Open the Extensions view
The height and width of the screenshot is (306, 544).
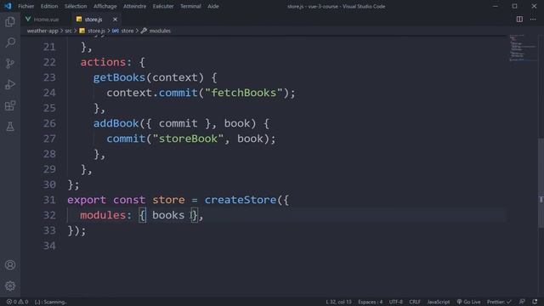(x=10, y=105)
